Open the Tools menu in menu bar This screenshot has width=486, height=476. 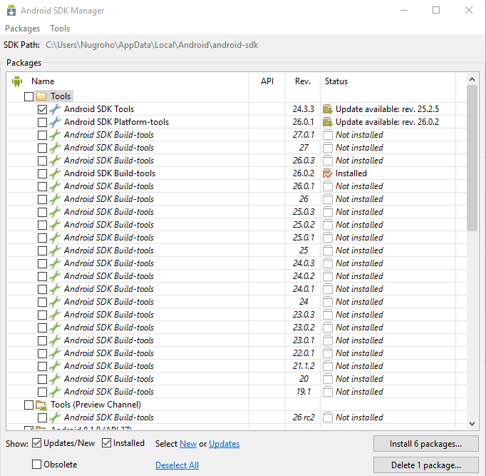(60, 29)
